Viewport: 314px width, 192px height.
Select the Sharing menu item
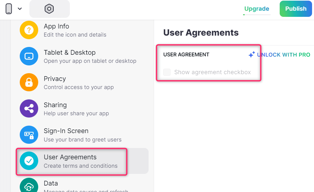coord(76,108)
